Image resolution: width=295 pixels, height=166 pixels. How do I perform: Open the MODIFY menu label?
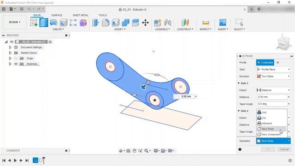120,30
